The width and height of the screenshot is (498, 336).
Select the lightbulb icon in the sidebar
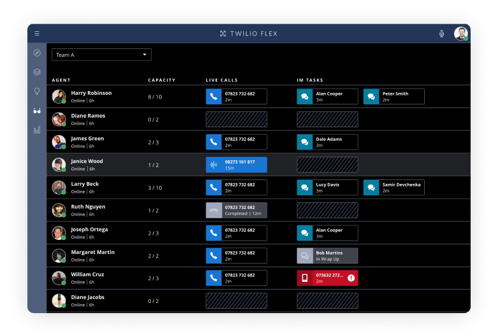(x=37, y=91)
